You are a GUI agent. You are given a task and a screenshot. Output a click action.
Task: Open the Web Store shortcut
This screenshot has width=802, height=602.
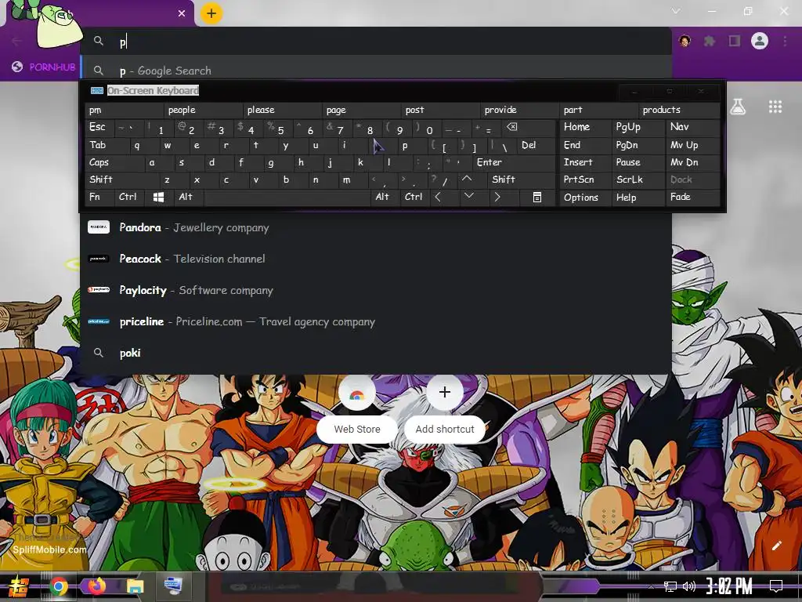click(356, 409)
